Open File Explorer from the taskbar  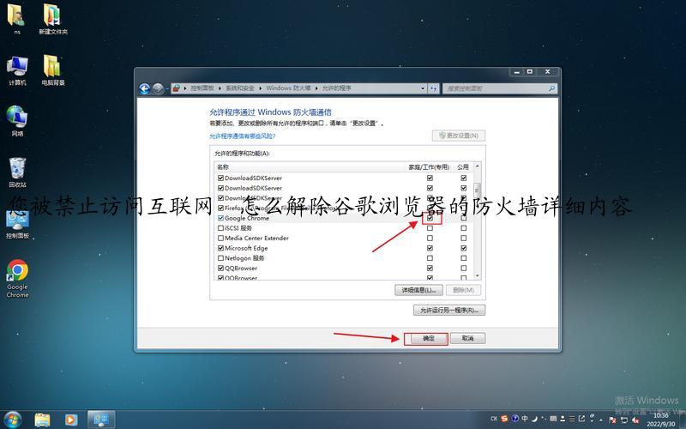[x=42, y=420]
